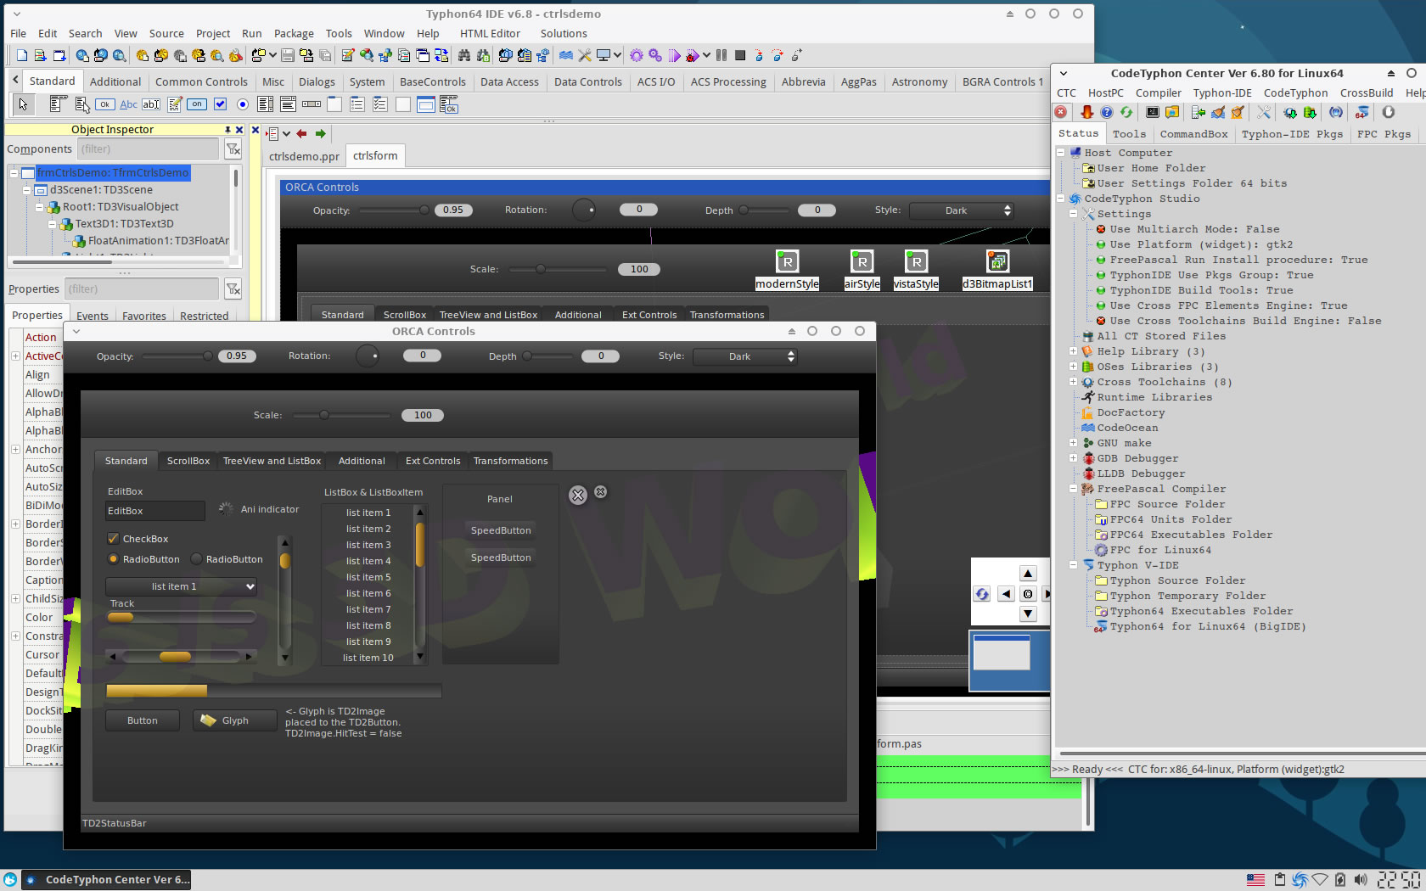This screenshot has height=891, width=1426.
Task: Pick the TScrollBar component icon in palette
Action: coord(312,104)
